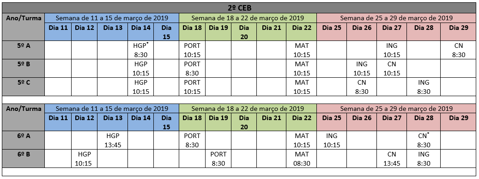Select the 6º A row label
The width and height of the screenshot is (479, 179).
[x=24, y=140]
